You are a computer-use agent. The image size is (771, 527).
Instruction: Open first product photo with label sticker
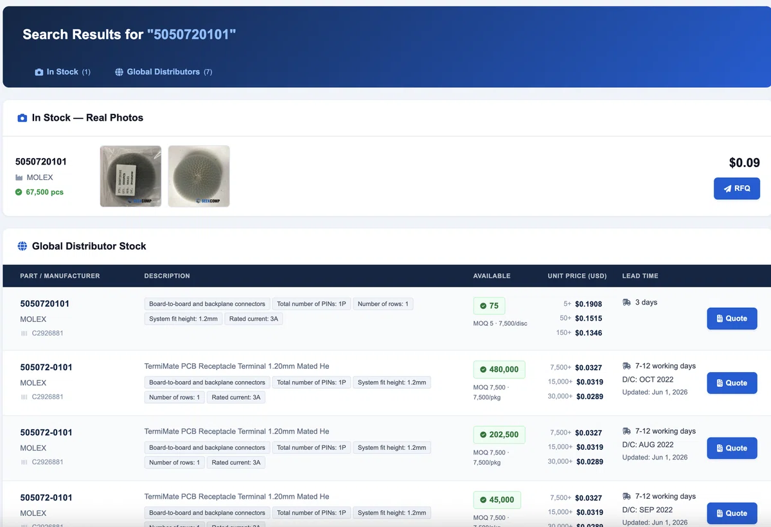click(130, 176)
